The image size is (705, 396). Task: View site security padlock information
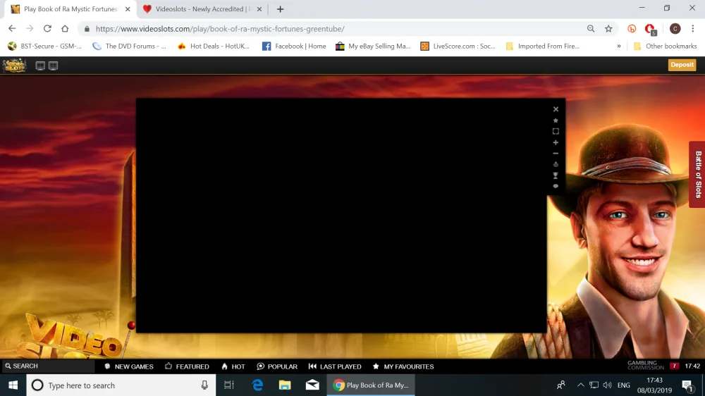[87, 29]
